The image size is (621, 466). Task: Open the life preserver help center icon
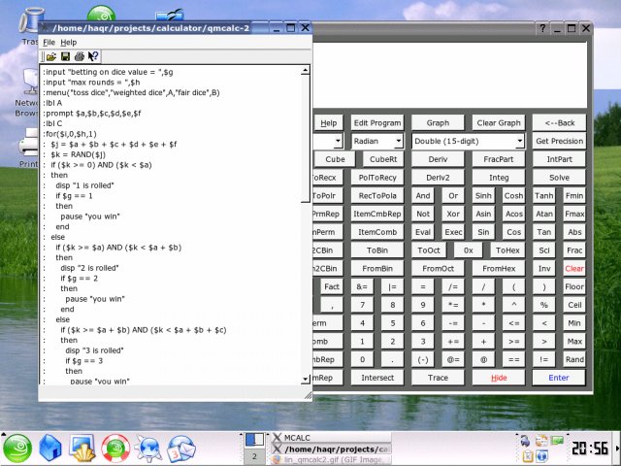(115, 448)
